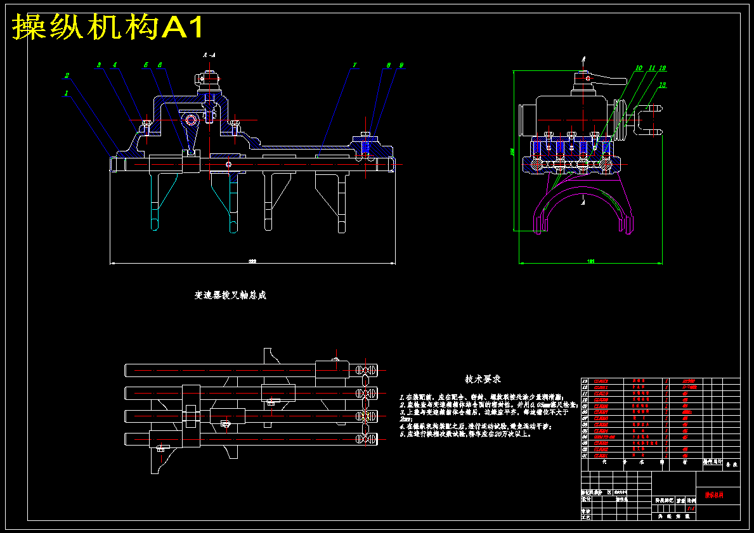Select technical note 2 about 0.05mm feeler gauge
Image resolution: width=754 pixels, height=533 pixels.
pos(488,405)
